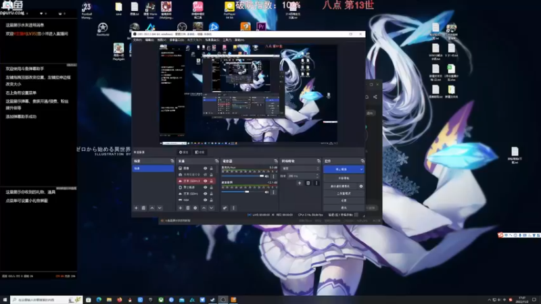Toggle visibility of NBA source
Image resolution: width=541 pixels, height=304 pixels.
(206, 200)
